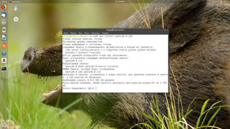Open volume indicator in top panel
The height and width of the screenshot is (129, 230).
[x=221, y=2]
